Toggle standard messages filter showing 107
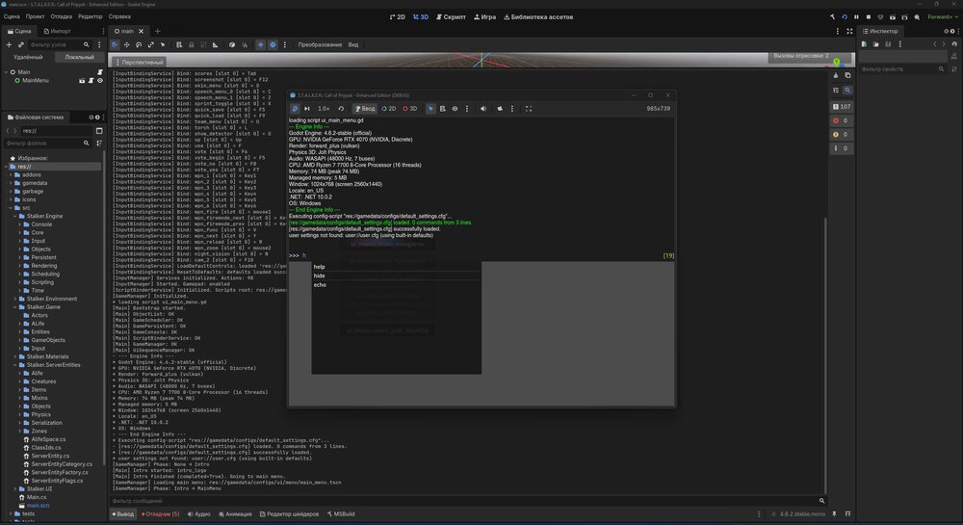 click(x=842, y=107)
